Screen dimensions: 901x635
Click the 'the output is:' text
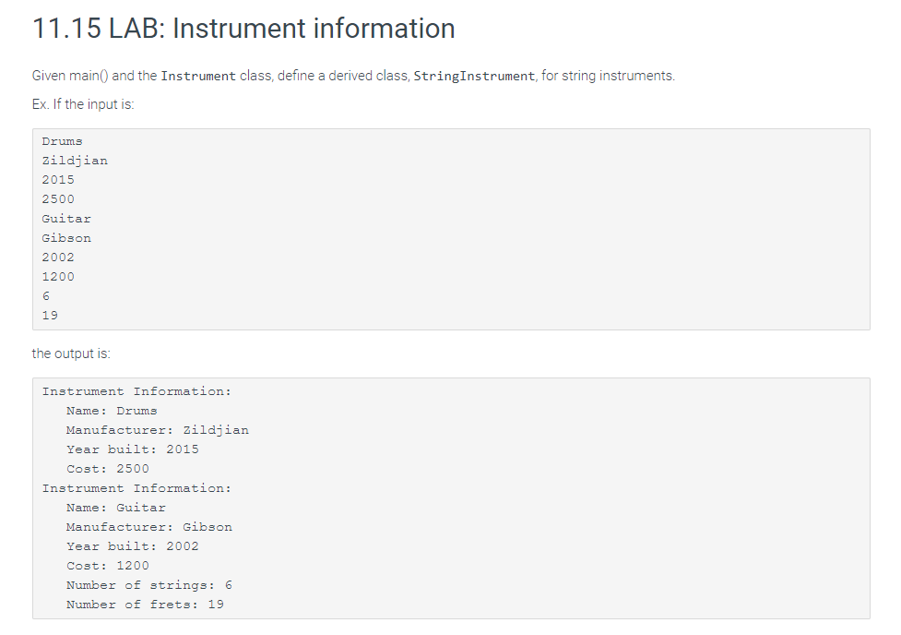(71, 353)
